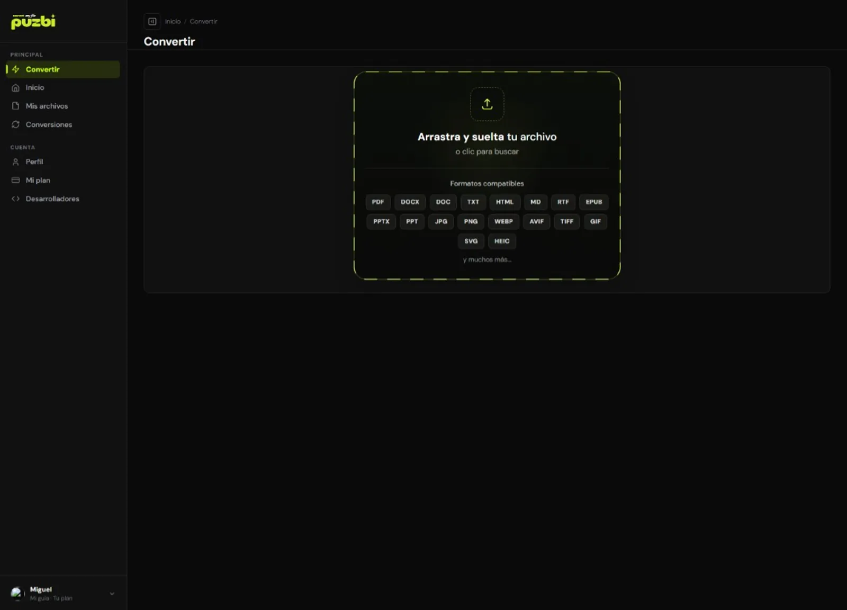Click the file icon beside Mis archivos
This screenshot has height=610, width=847.
(16, 106)
